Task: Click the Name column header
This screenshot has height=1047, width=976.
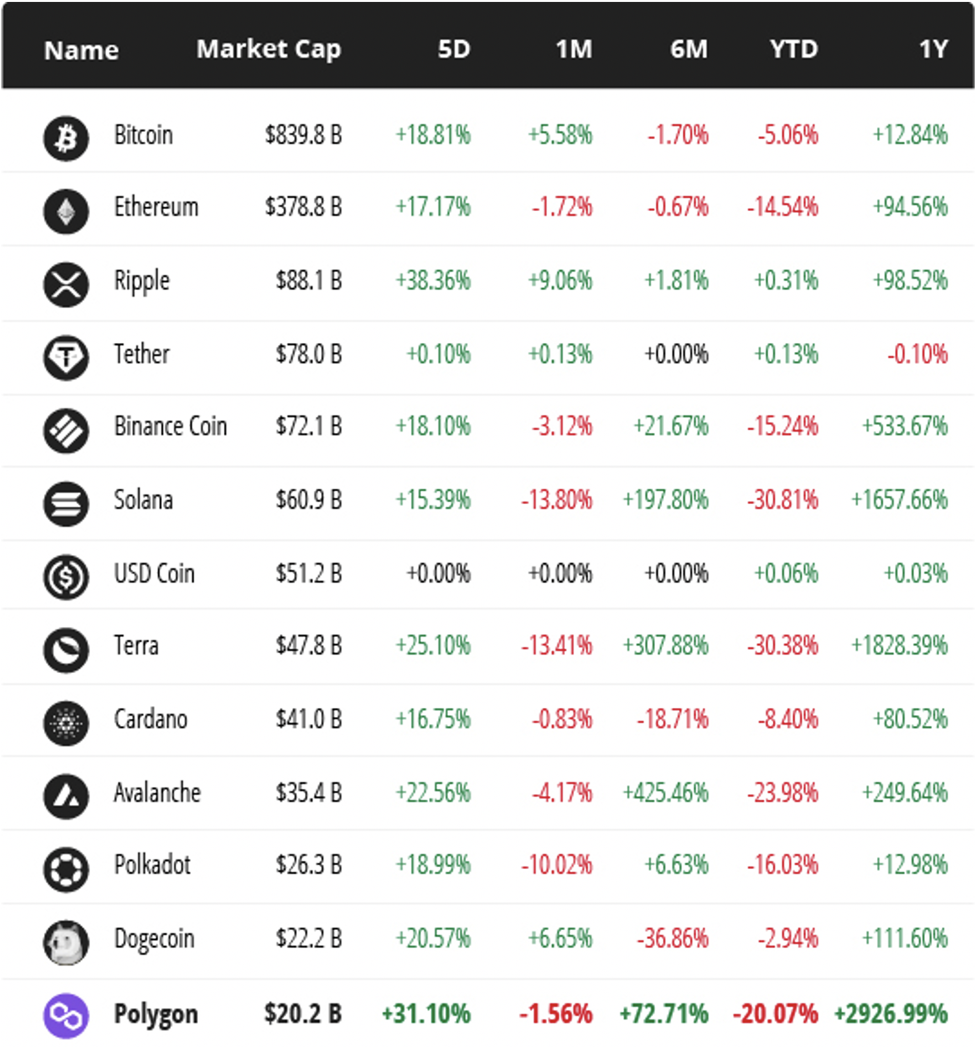Action: [82, 50]
